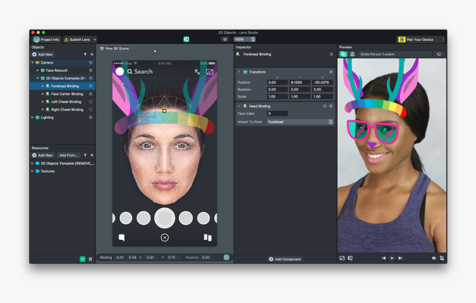
Task: Select Face Center Binding in the Objects tree
Action: click(67, 94)
